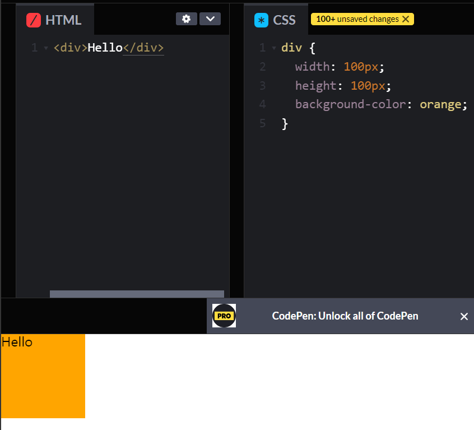This screenshot has width=474, height=430.
Task: Close the CodePen PRO banner
Action: coord(464,316)
